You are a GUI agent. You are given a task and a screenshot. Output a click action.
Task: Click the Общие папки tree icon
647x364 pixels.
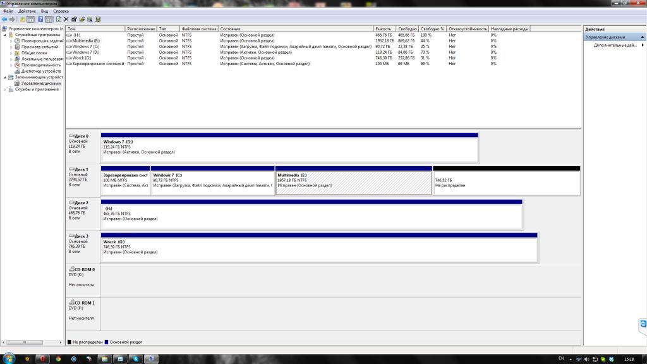pos(17,53)
